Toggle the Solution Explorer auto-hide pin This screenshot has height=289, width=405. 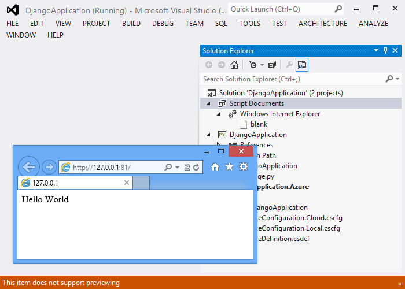click(x=386, y=50)
